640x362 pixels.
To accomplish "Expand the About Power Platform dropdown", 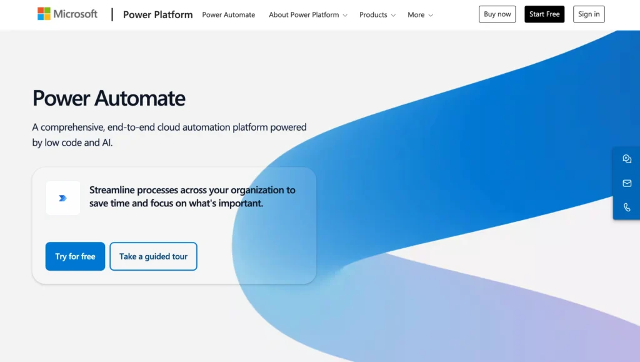I will 307,14.
